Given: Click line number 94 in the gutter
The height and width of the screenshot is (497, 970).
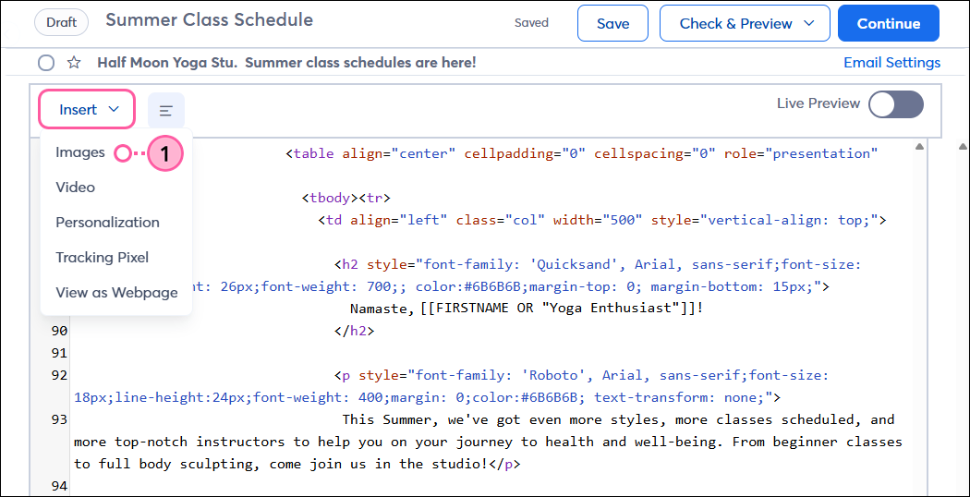Looking at the screenshot, I should 59,486.
